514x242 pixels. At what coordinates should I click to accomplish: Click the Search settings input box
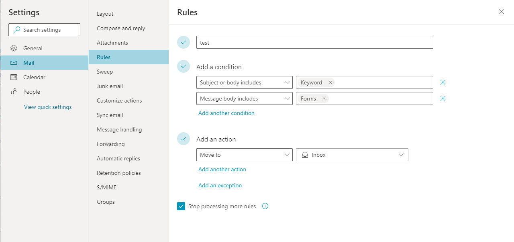[x=44, y=30]
